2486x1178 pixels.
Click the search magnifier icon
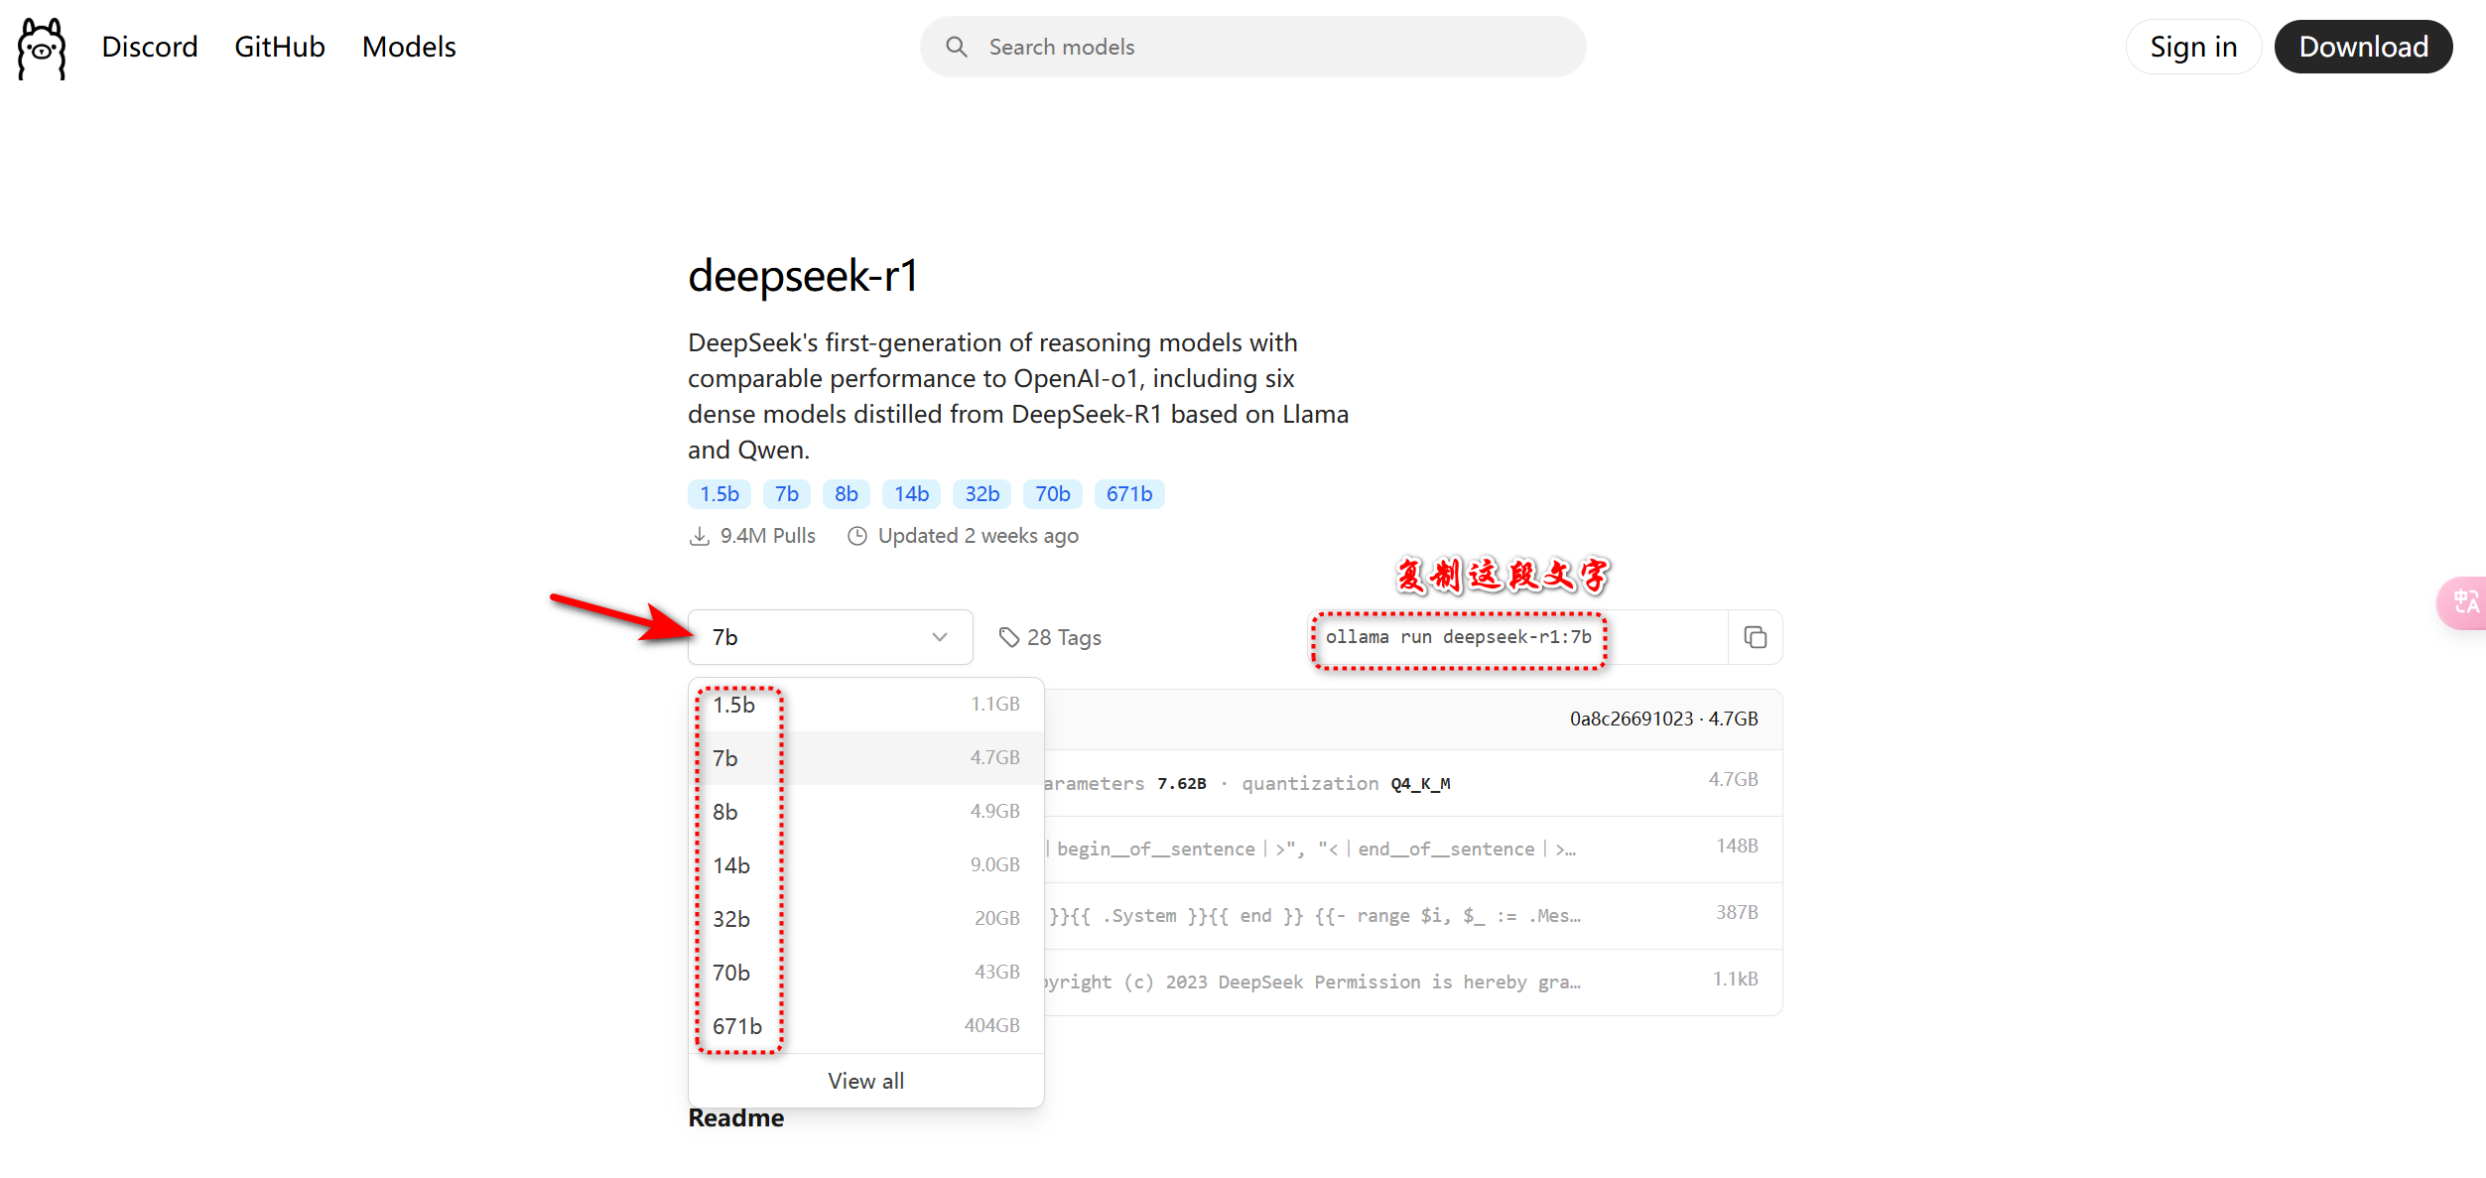point(956,47)
